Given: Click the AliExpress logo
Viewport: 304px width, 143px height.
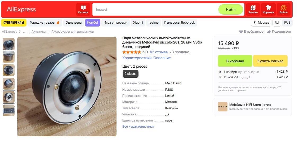Looking at the screenshot, I should click(21, 10).
